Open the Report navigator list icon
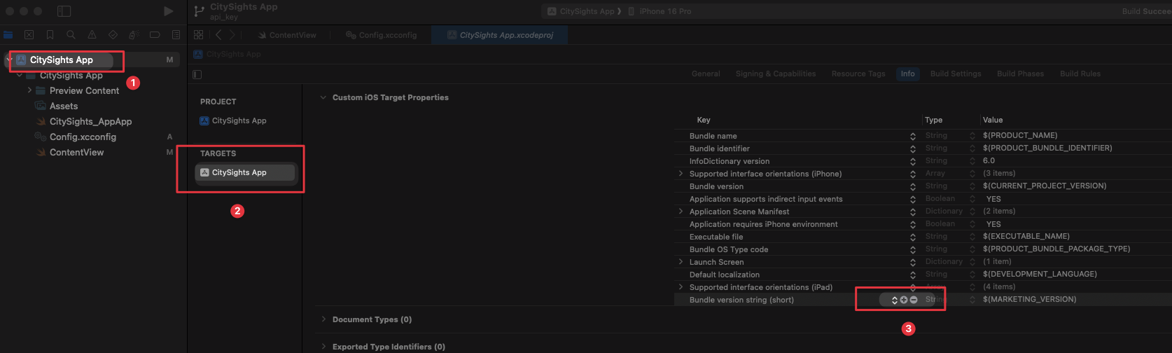 point(176,34)
